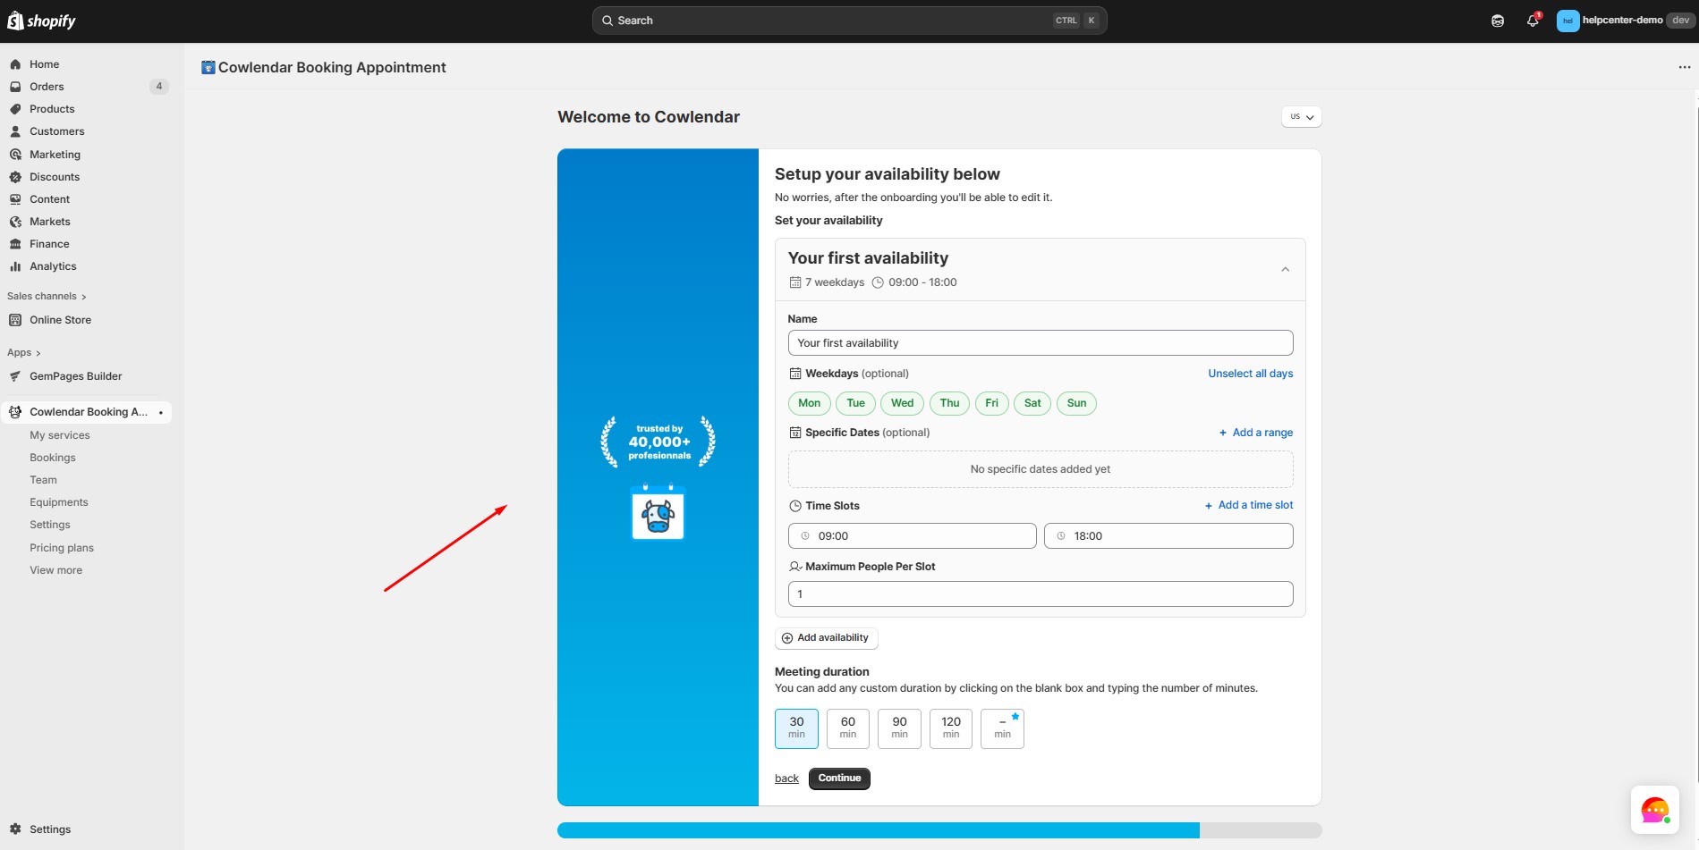Open Bookings in the Cowlendar submenu

coord(53,458)
